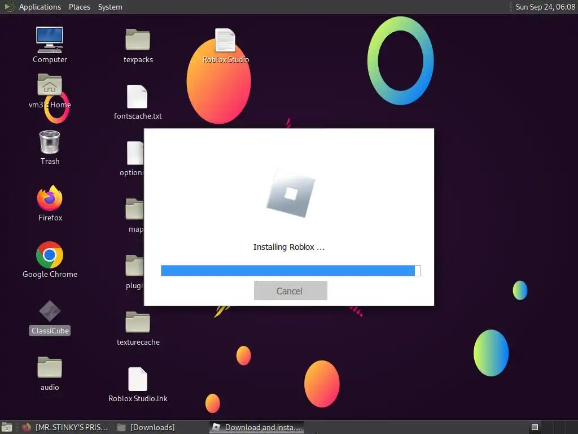Click the Roblox logo in installer

coord(291,193)
